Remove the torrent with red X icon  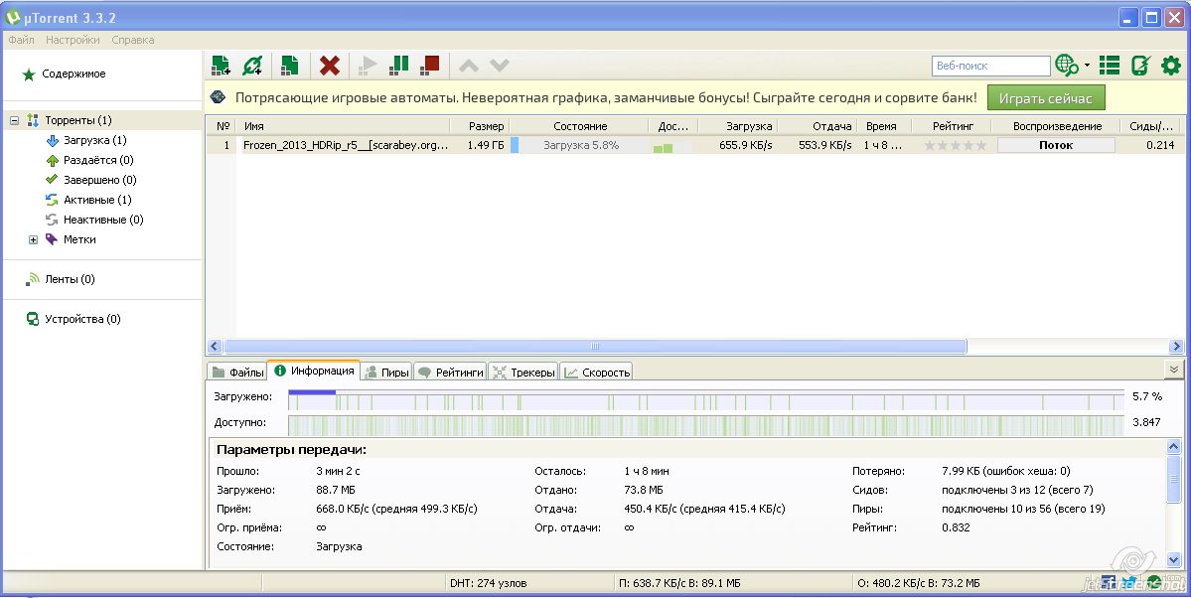pos(330,66)
